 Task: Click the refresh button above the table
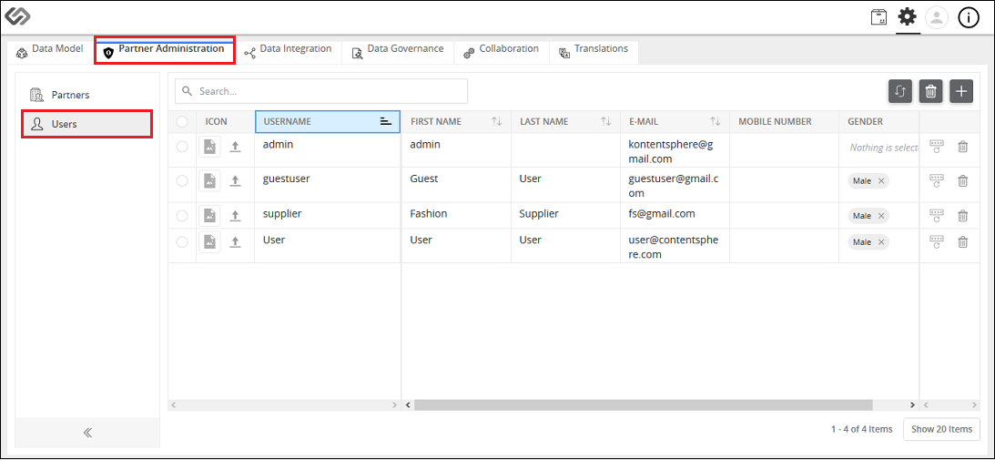point(900,91)
